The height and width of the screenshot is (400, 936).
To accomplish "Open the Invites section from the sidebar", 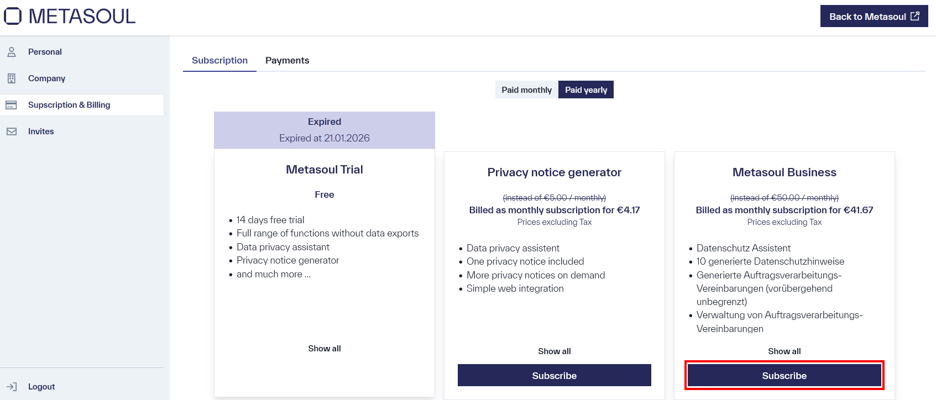I will tap(41, 131).
